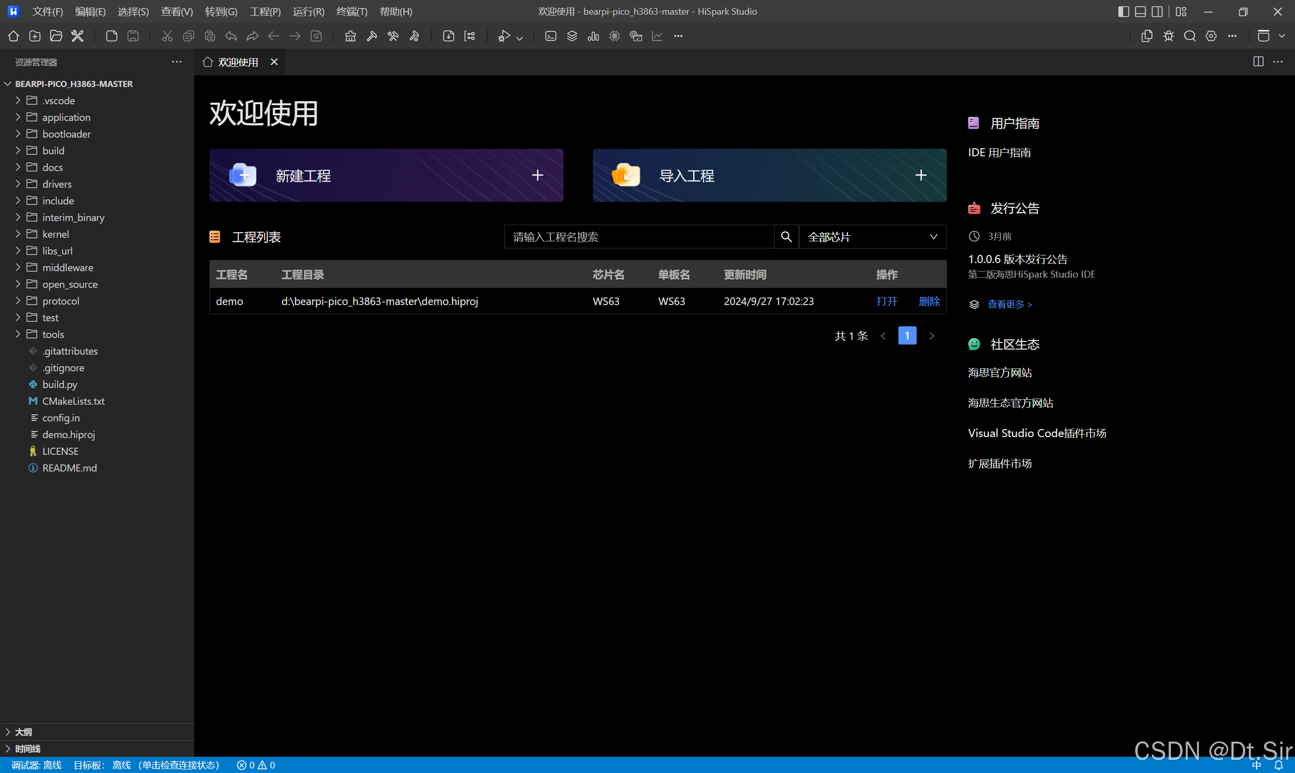The image size is (1295, 773).
Task: Run the rebuild tool icon
Action: point(393,36)
